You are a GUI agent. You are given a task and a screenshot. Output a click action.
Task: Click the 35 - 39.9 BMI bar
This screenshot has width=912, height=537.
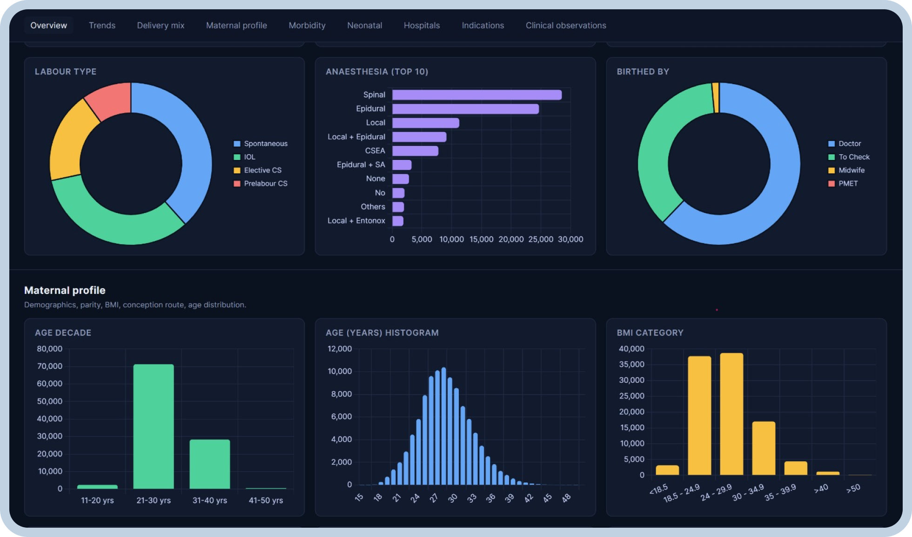tap(796, 468)
